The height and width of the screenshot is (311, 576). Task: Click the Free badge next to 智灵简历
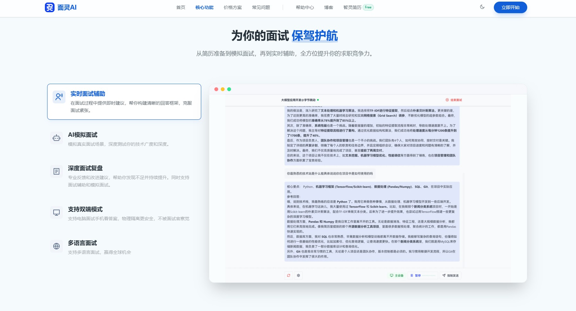(368, 7)
